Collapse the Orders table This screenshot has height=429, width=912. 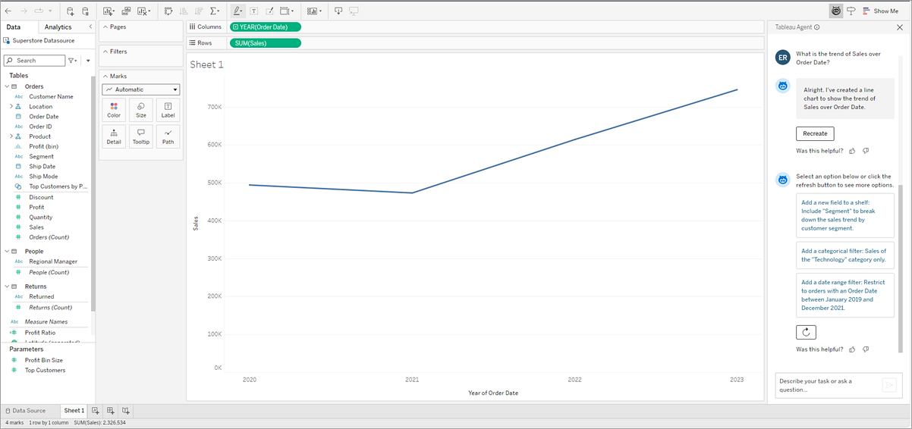pos(8,86)
